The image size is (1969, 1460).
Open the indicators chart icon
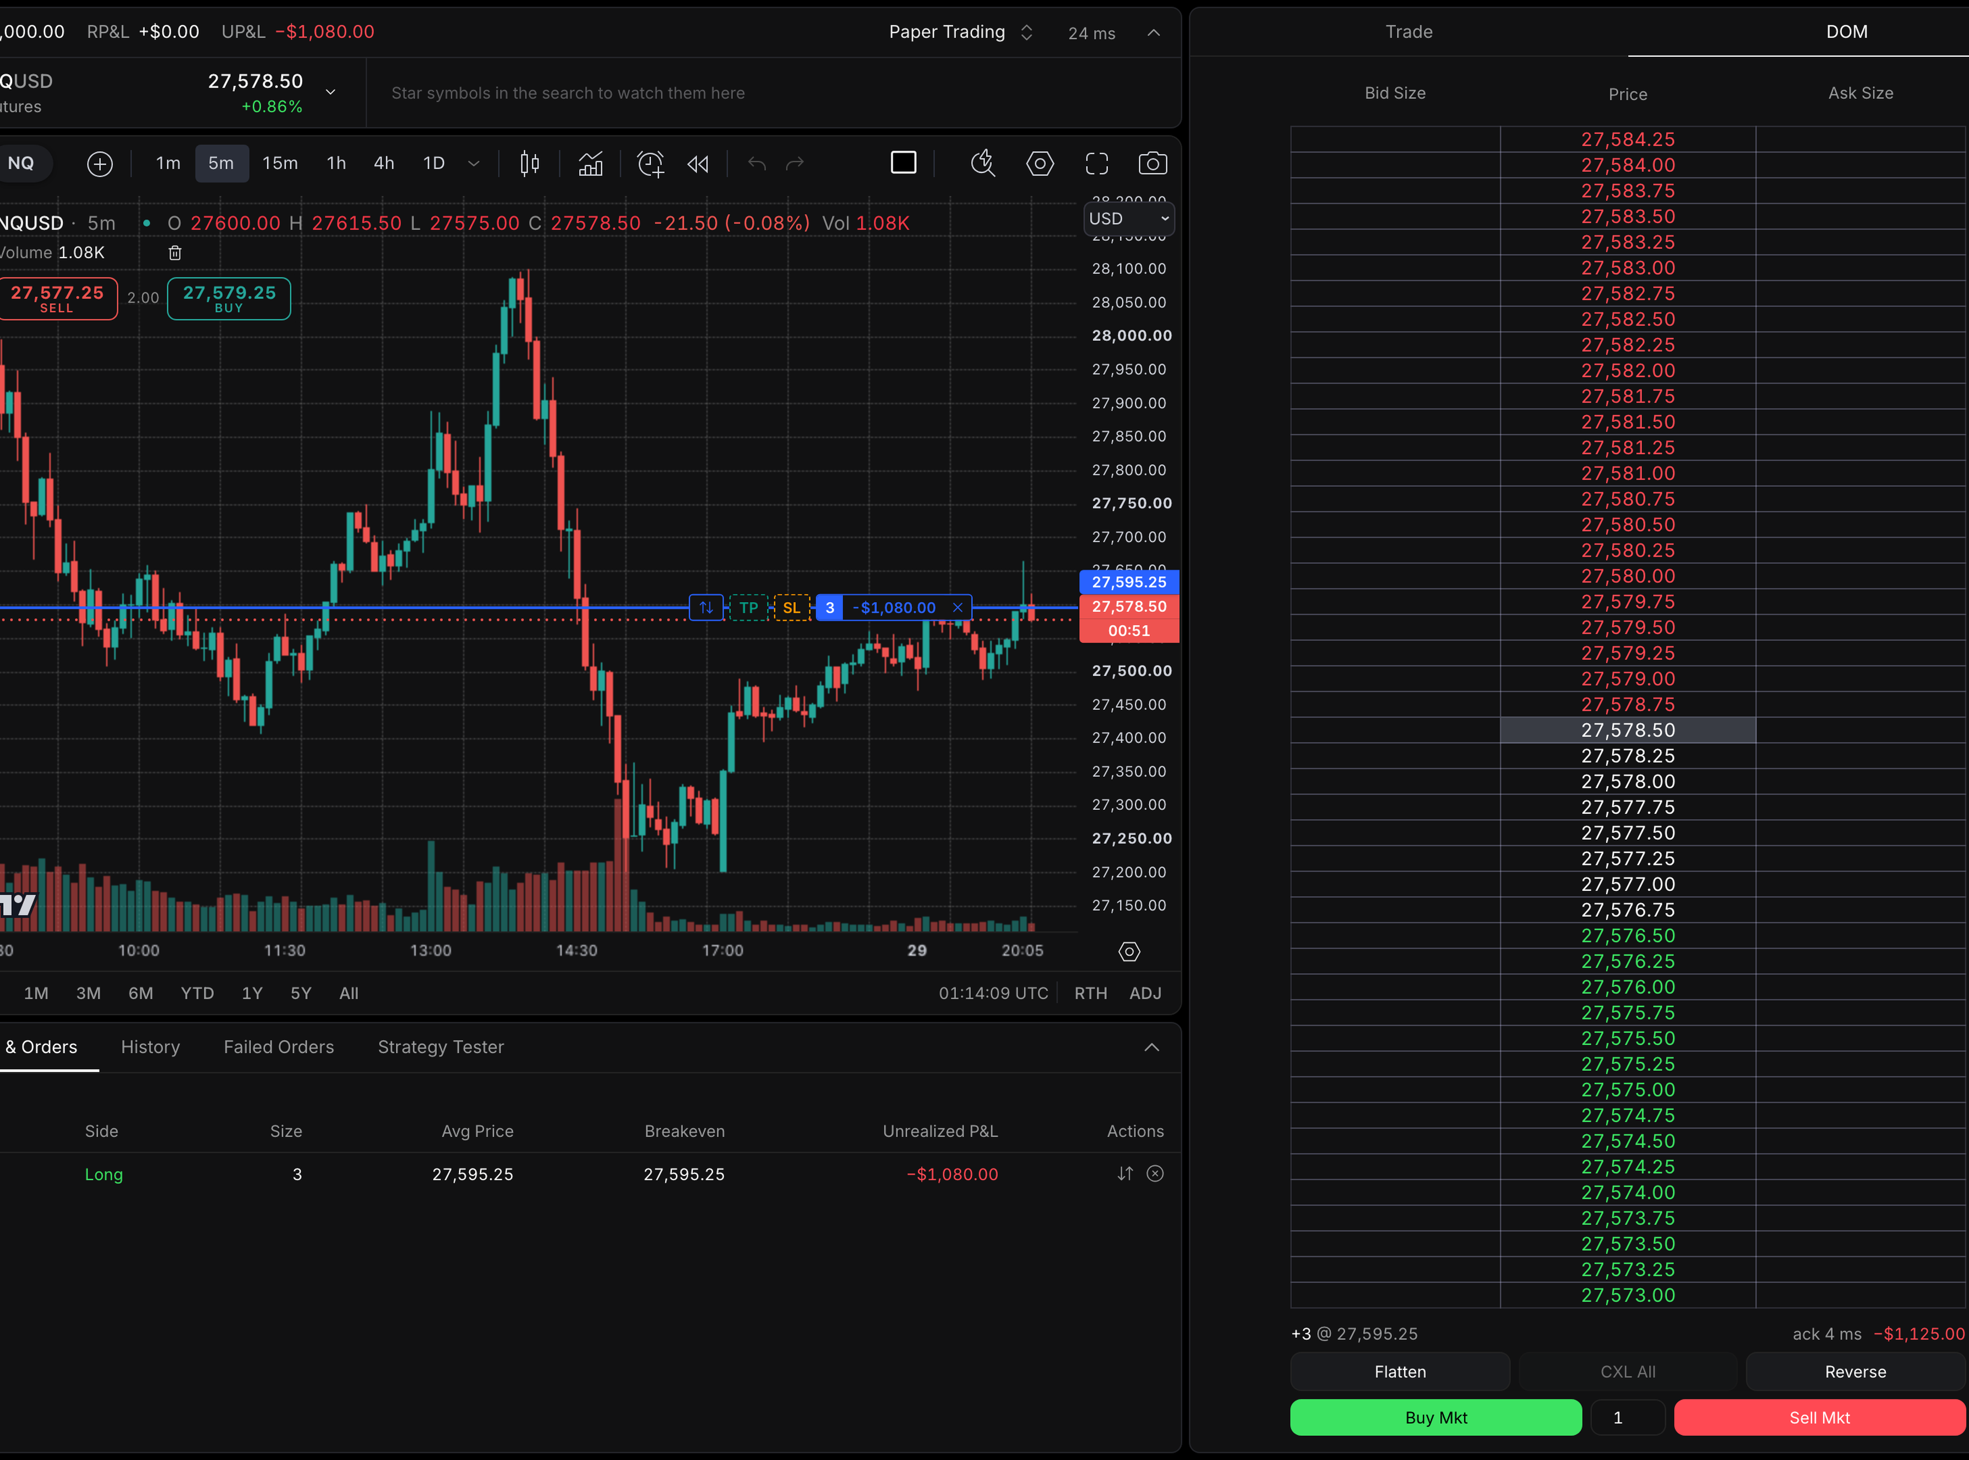590,164
